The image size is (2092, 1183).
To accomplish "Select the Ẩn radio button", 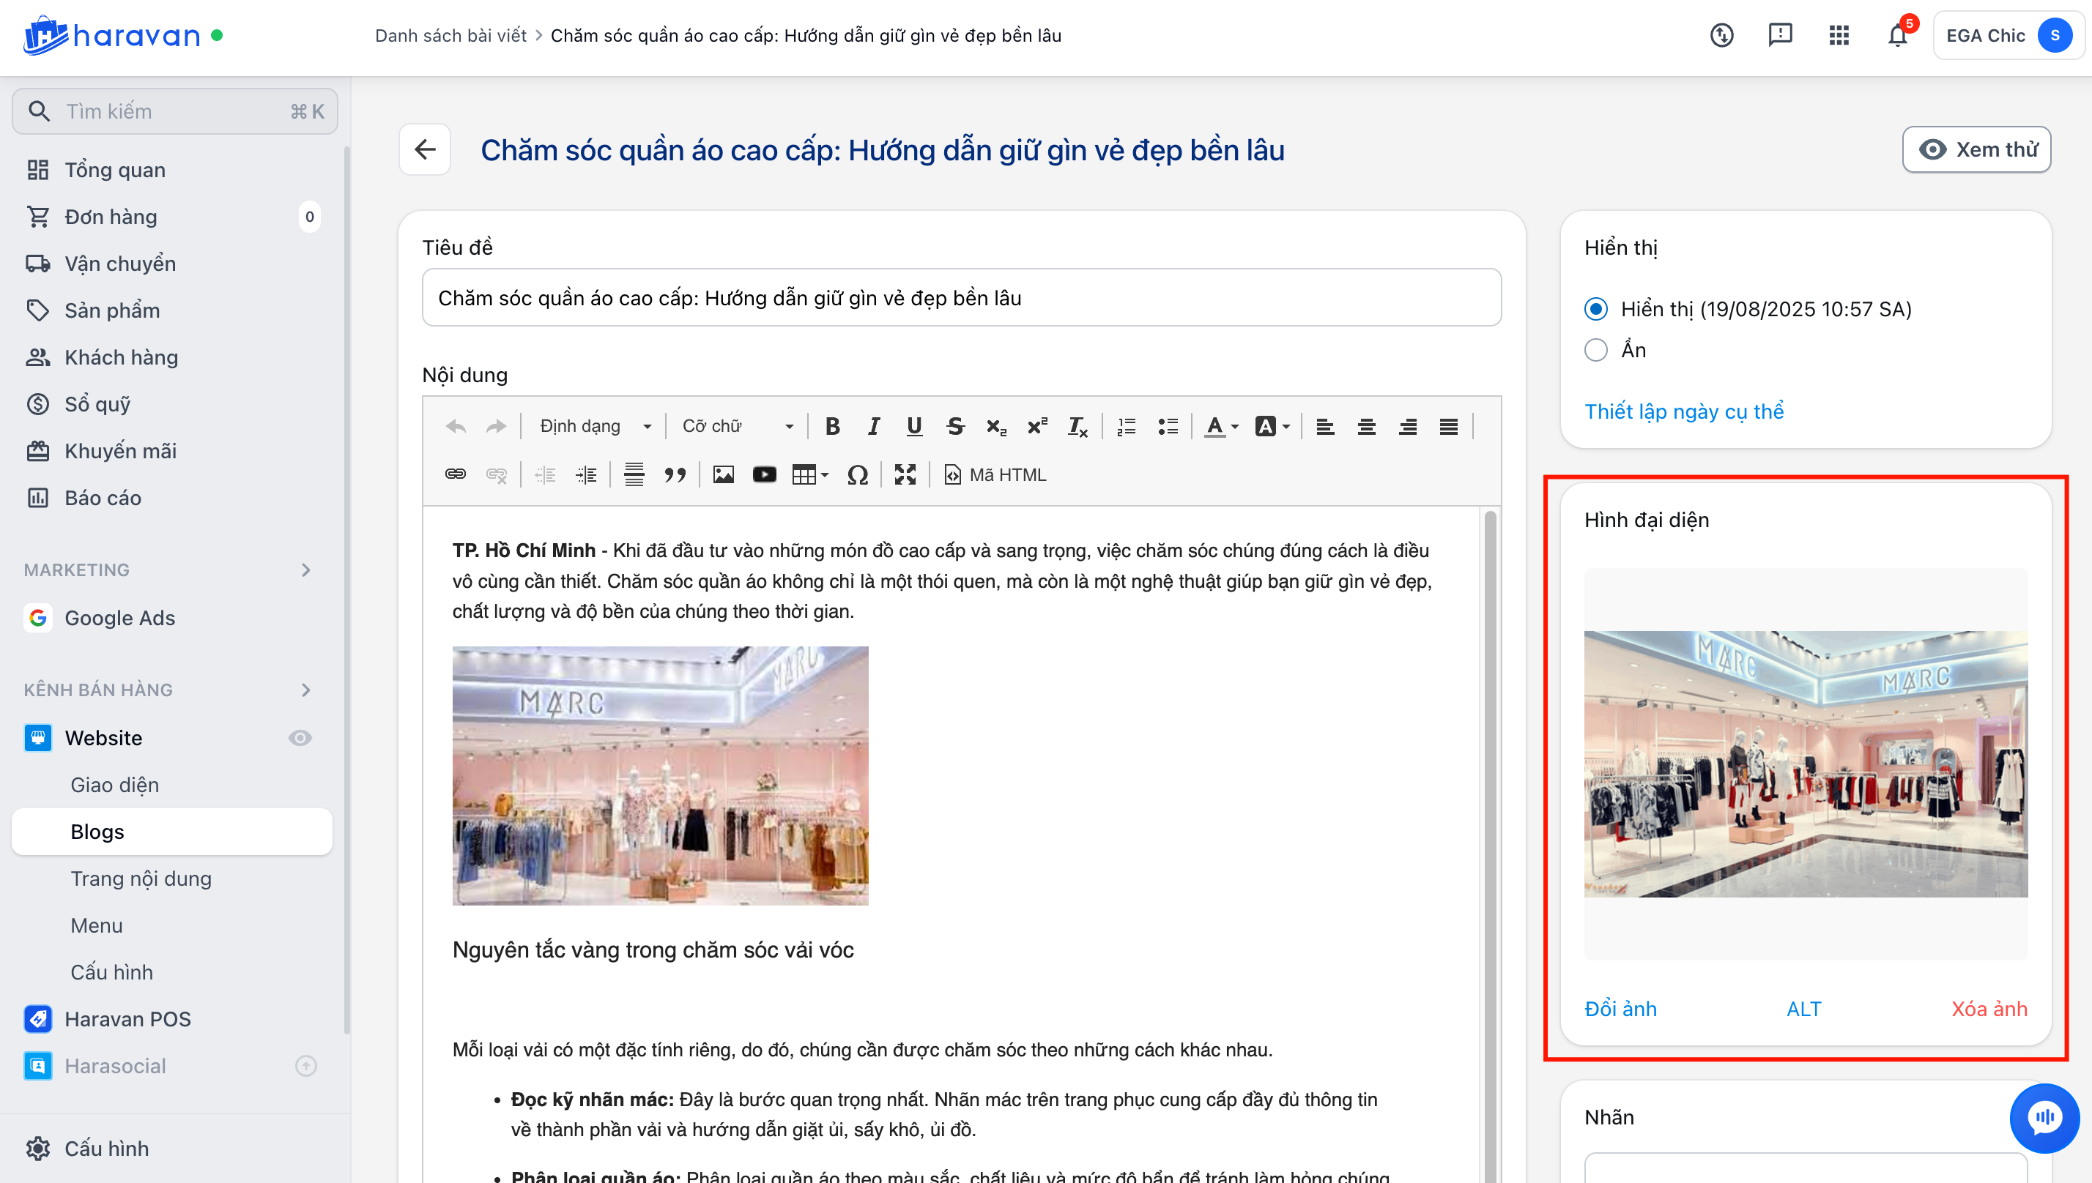I will coord(1595,350).
